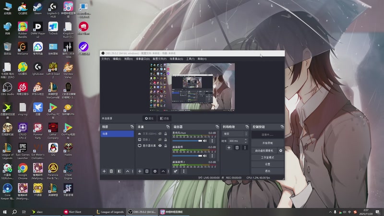Add a transition with the plus icon

[x=229, y=147]
